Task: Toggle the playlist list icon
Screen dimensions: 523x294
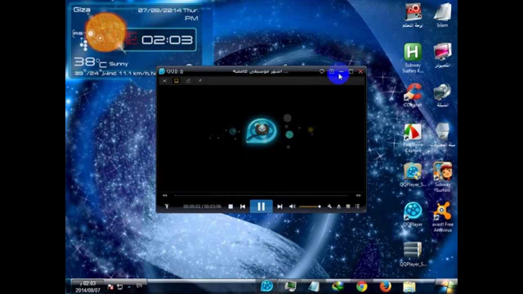Action: click(357, 207)
